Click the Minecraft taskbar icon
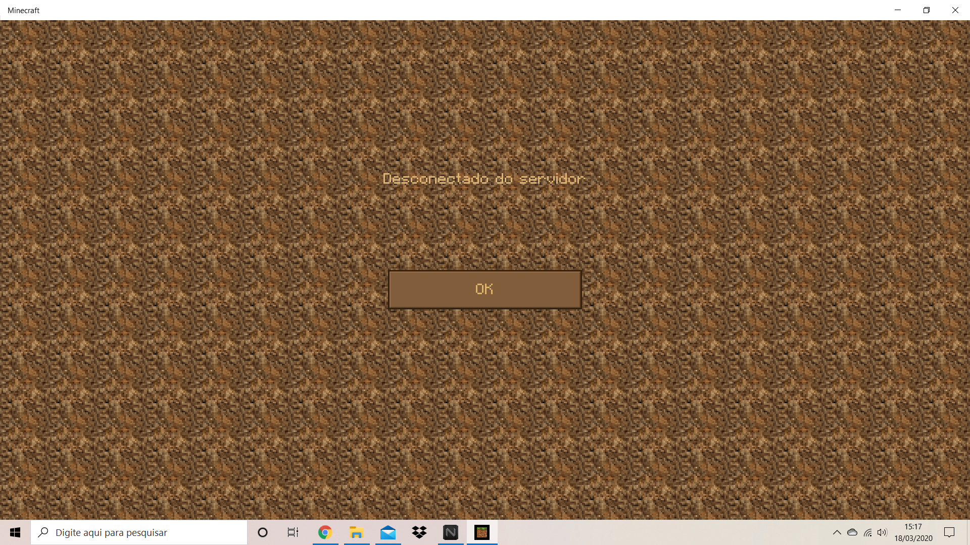This screenshot has width=970, height=545. coord(482,532)
